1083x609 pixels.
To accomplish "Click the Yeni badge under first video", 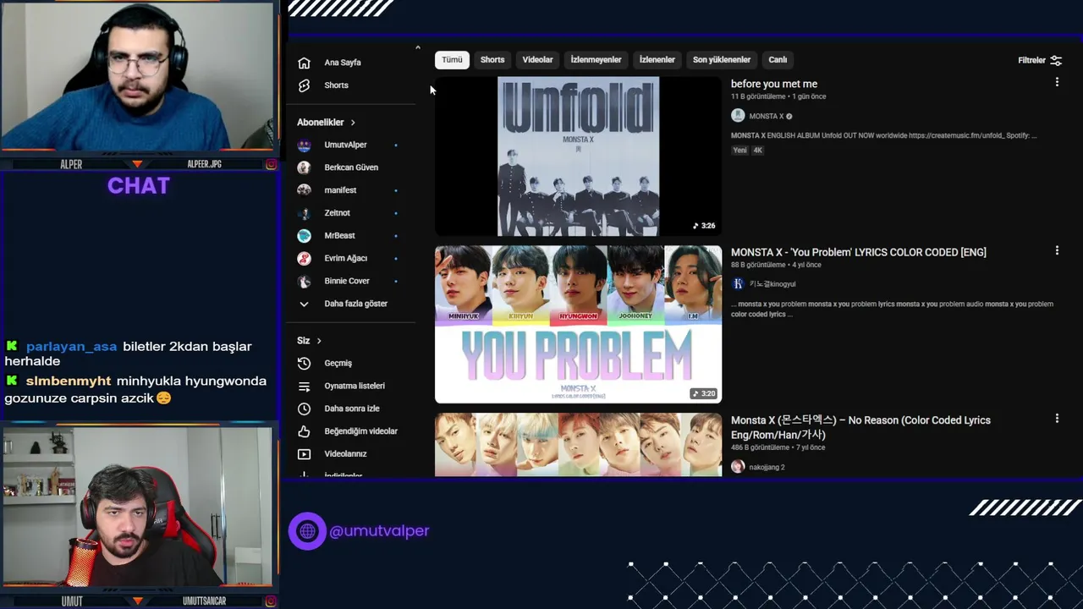I will click(x=740, y=151).
